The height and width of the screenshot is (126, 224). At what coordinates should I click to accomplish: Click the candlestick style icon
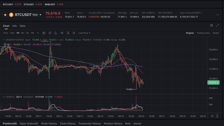(62, 33)
